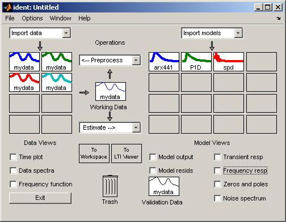Image resolution: width=286 pixels, height=222 pixels.
Task: Click the empty model slot right of spd
Action: pos(262,62)
